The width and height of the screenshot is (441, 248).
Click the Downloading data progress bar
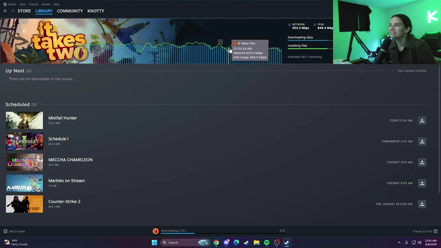(x=310, y=41)
